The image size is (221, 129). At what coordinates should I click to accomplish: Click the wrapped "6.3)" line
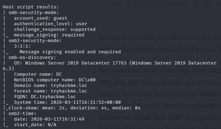coord(8,69)
